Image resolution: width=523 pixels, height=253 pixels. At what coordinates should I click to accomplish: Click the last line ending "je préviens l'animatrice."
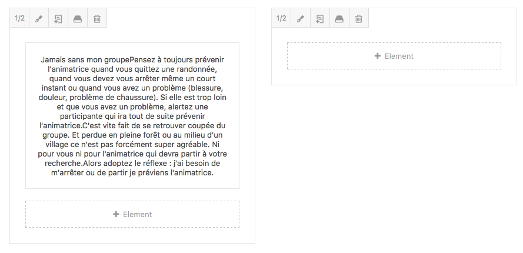132,173
